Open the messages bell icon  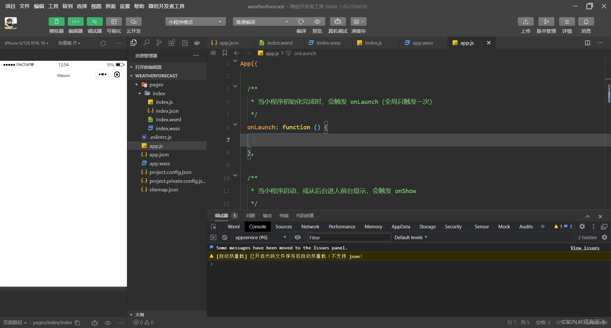pos(586,22)
